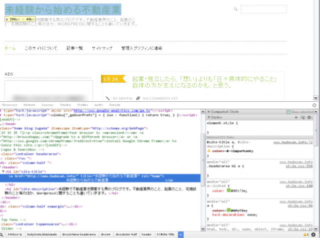Viewport: 320px width, 238px height.
Task: Click the New Style Rule plus icon
Action: (296, 117)
